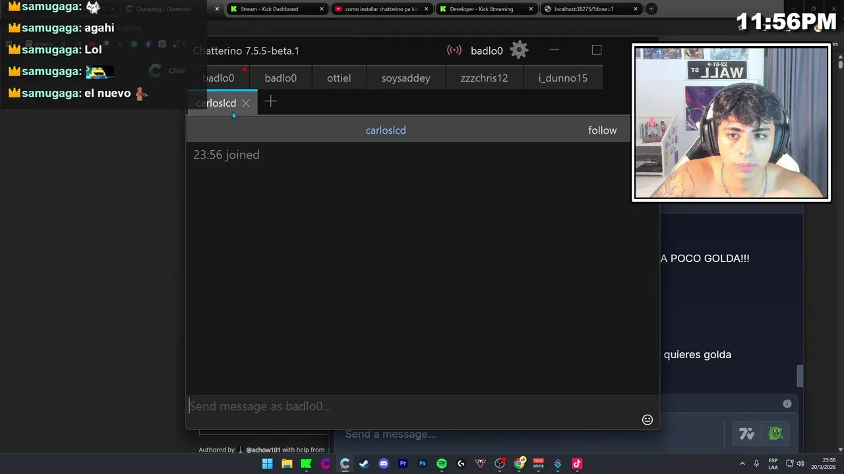Viewport: 844px width, 474px height.
Task: Click badlo0 account name in title bar
Action: (x=487, y=51)
